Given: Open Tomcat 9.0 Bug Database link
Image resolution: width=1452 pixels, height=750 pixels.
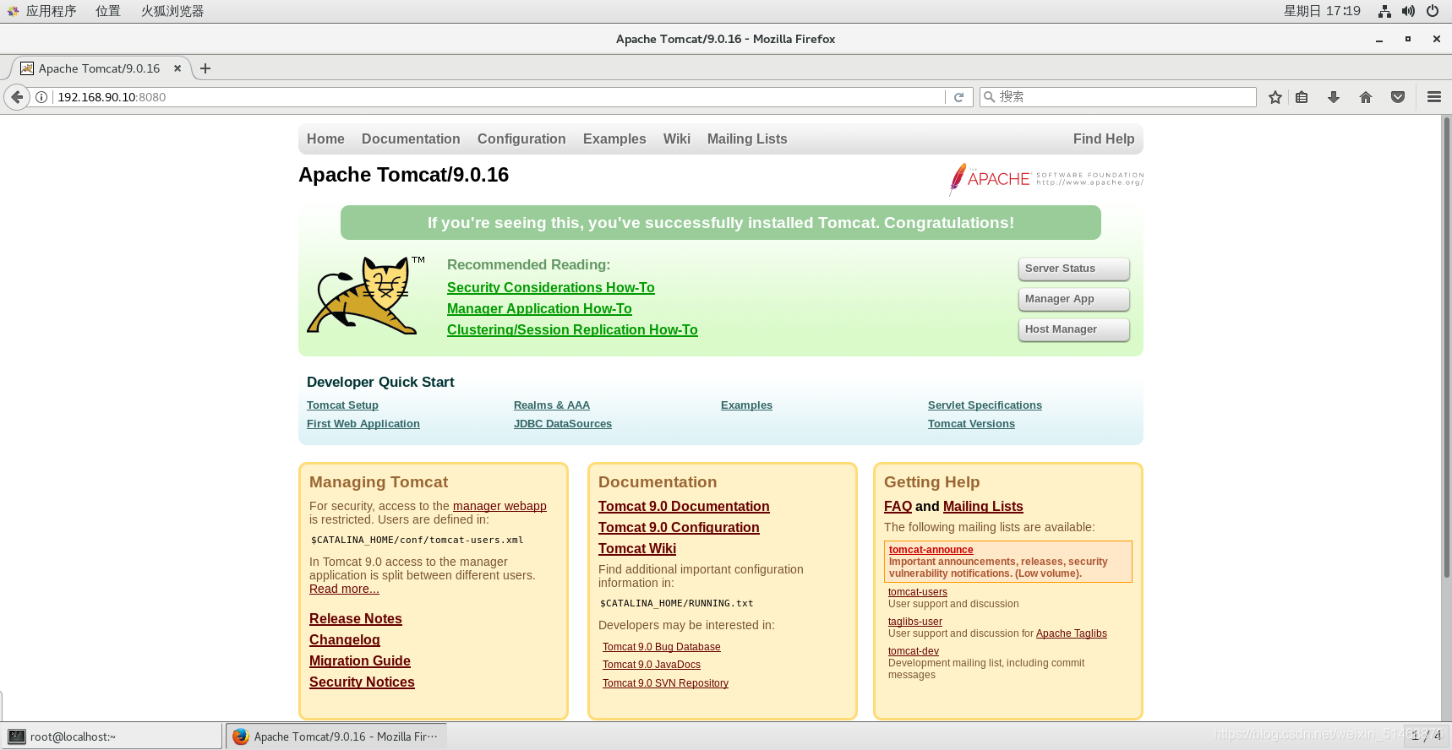Looking at the screenshot, I should click(x=662, y=647).
